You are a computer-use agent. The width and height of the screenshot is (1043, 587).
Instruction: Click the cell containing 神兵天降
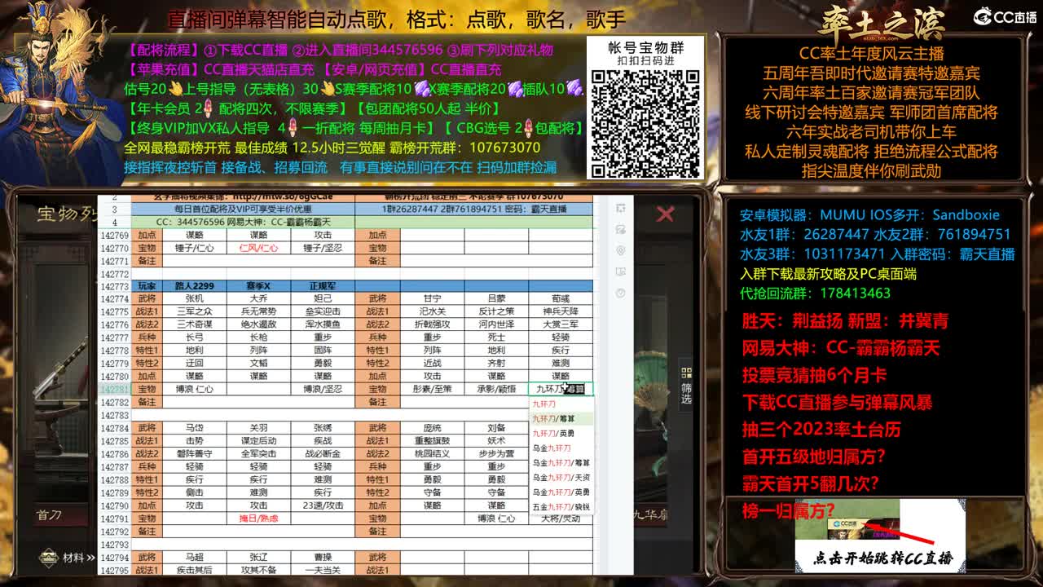point(561,311)
